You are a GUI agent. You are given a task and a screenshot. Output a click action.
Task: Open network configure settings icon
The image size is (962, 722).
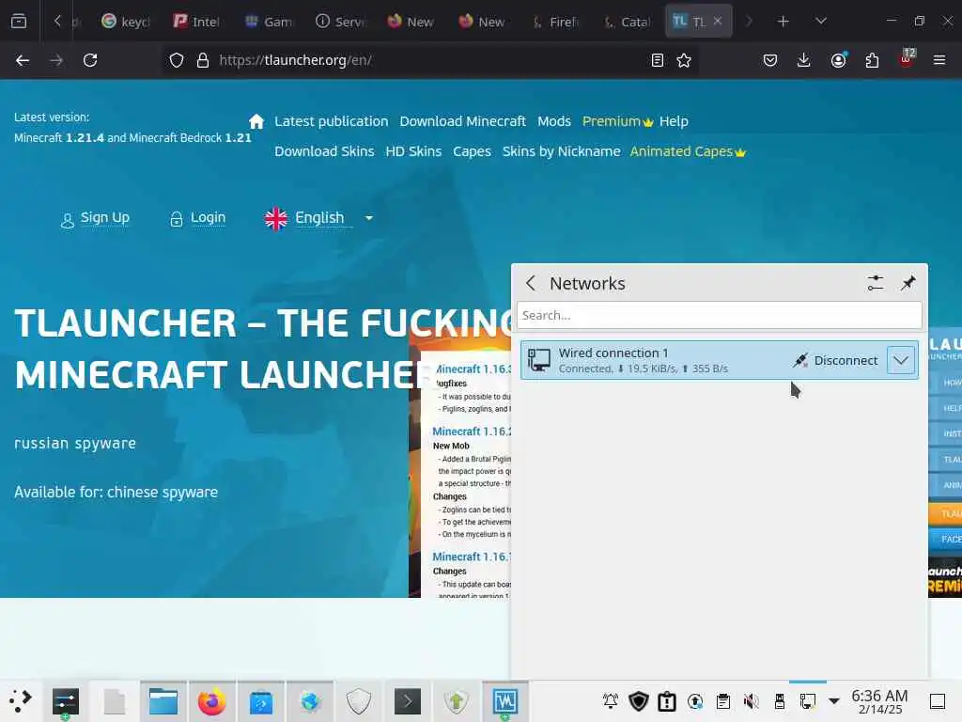point(876,283)
